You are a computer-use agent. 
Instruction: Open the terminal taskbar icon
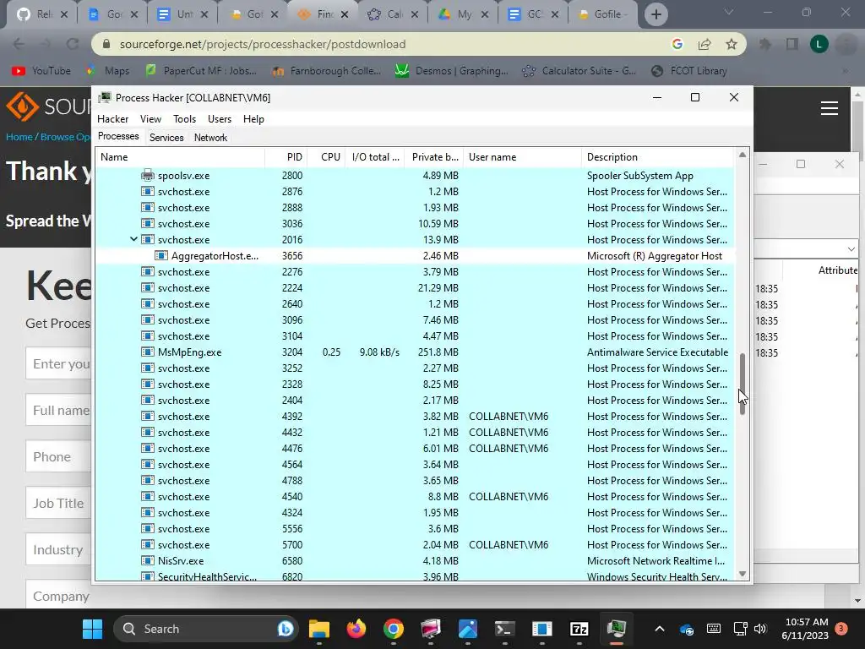click(x=504, y=629)
